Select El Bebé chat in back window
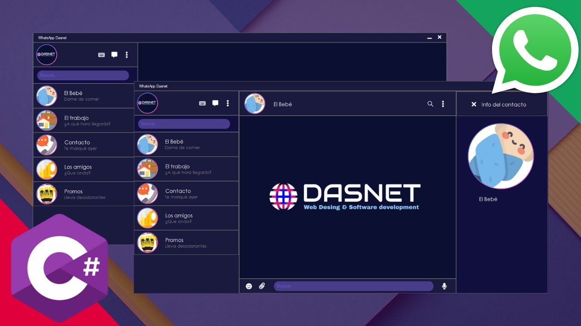Viewport: 581px width, 326px height. pyautogui.click(x=84, y=96)
